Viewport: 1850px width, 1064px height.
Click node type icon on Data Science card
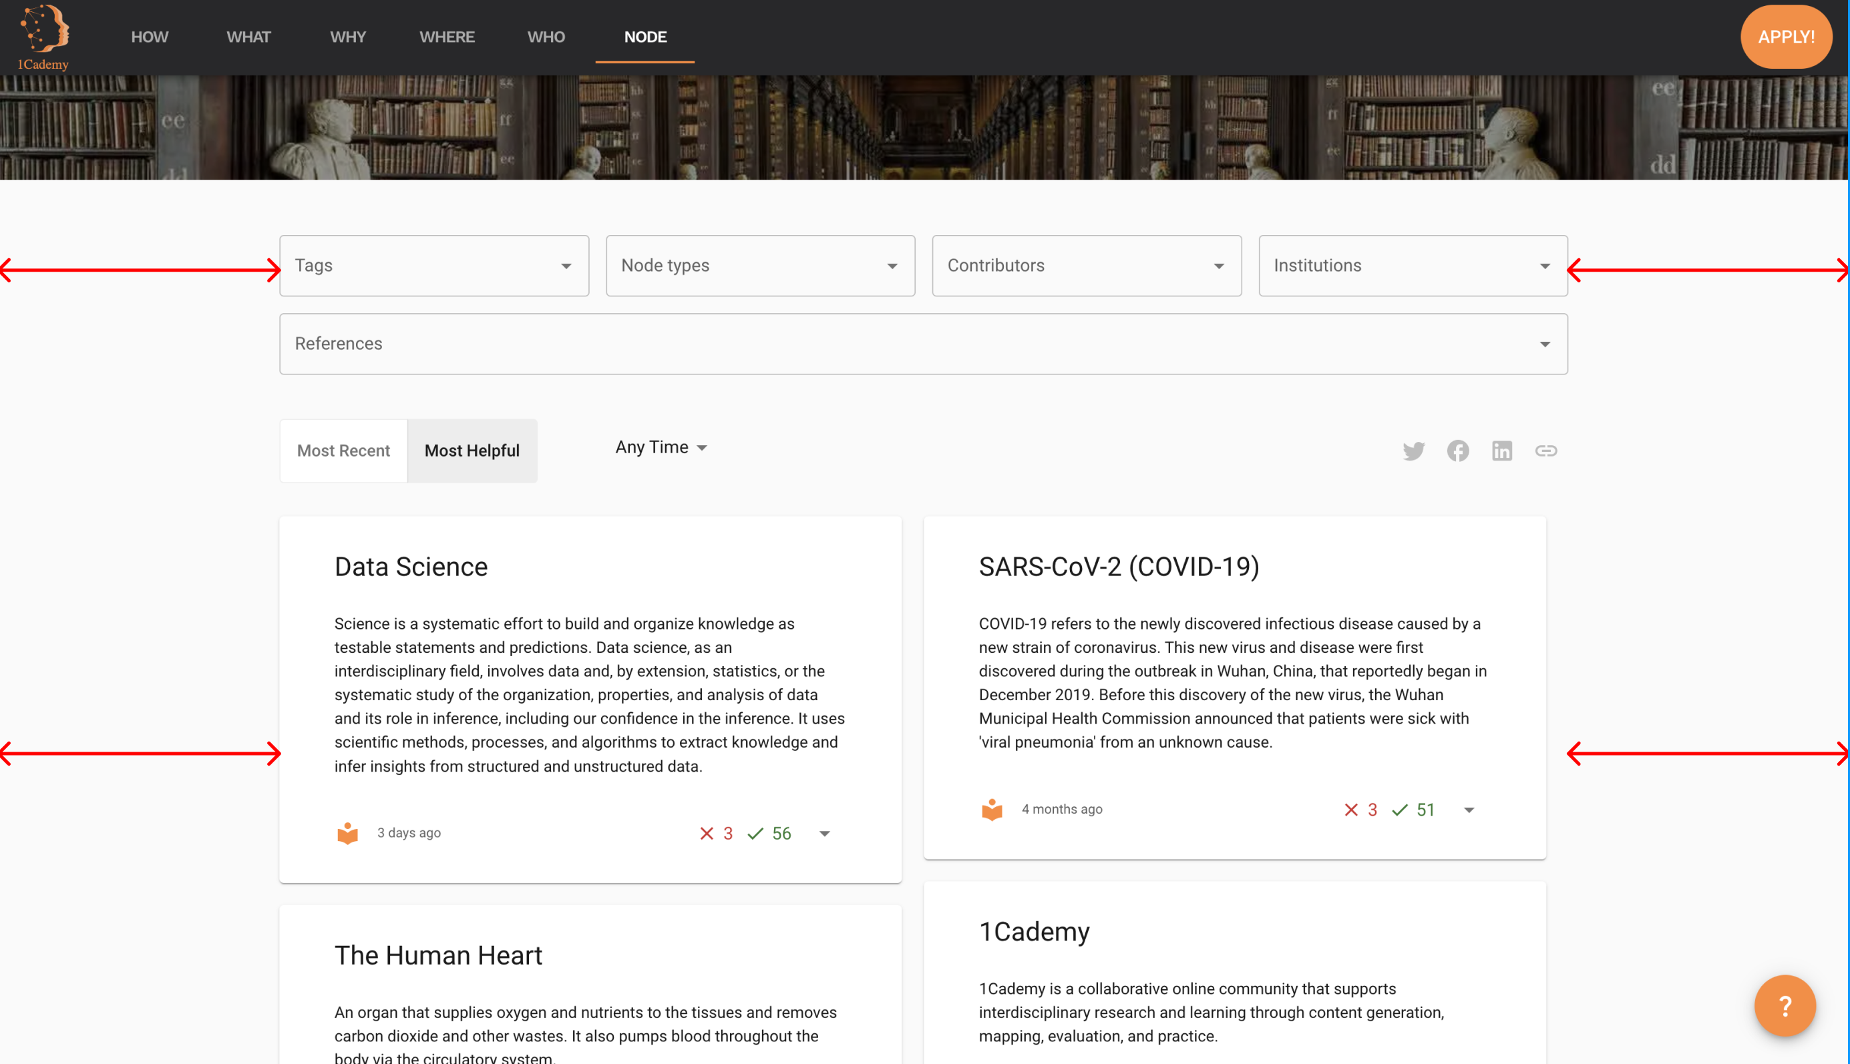point(347,833)
